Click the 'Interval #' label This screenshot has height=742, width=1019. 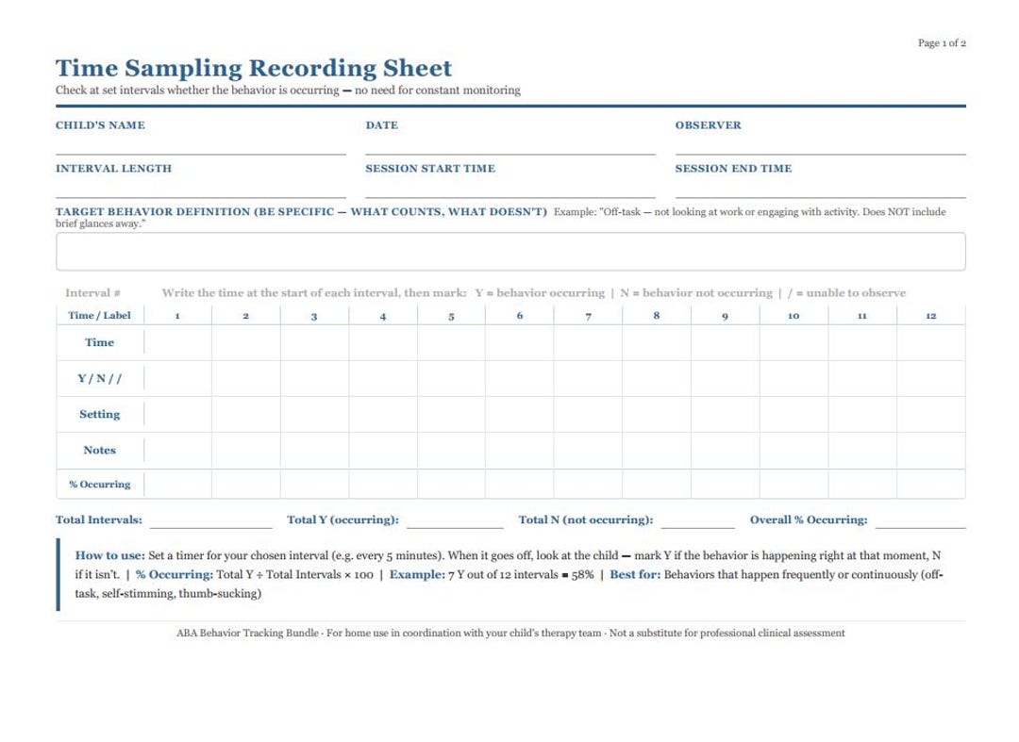click(92, 293)
